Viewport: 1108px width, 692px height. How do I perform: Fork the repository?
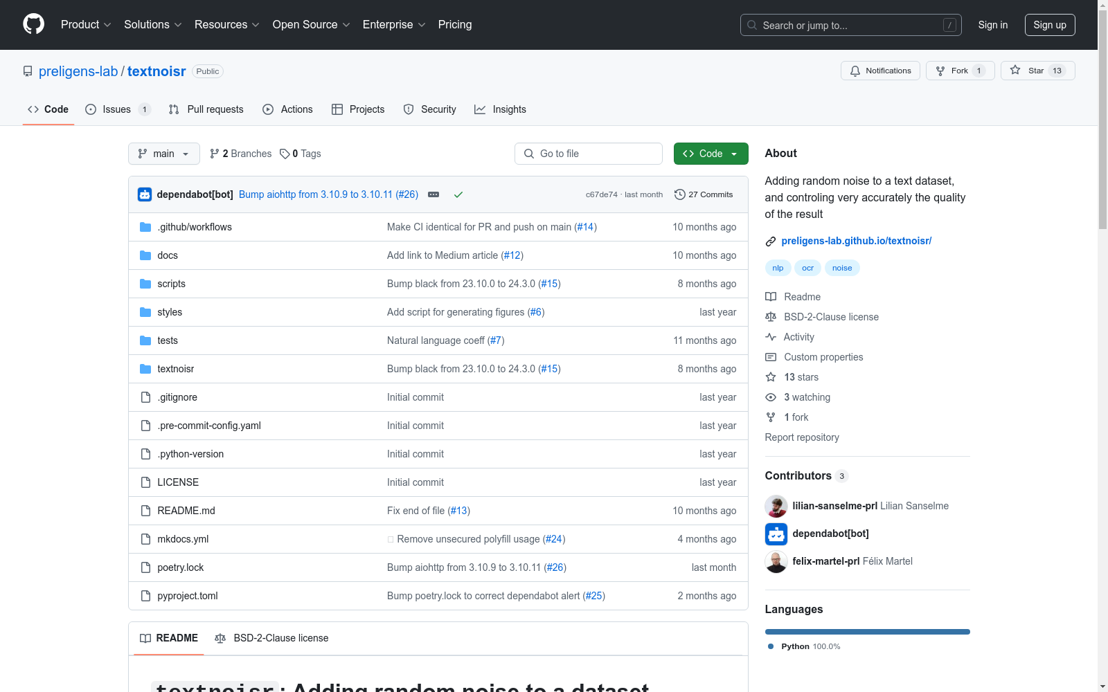[960, 71]
